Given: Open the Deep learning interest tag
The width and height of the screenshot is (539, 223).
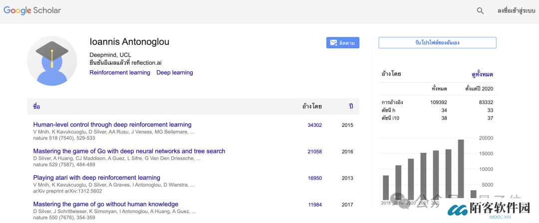Looking at the screenshot, I should click(x=175, y=73).
